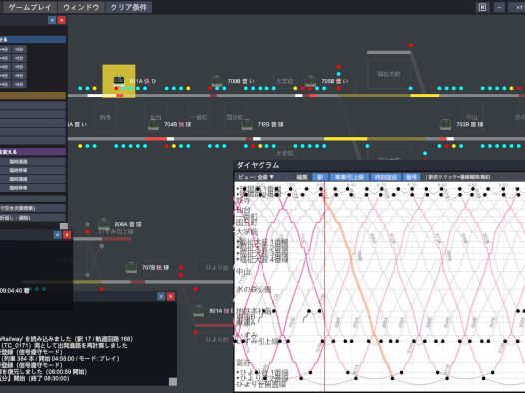Click the red current-time line in the diagram
Image resolution: width=525 pixels, height=393 pixels.
324,287
